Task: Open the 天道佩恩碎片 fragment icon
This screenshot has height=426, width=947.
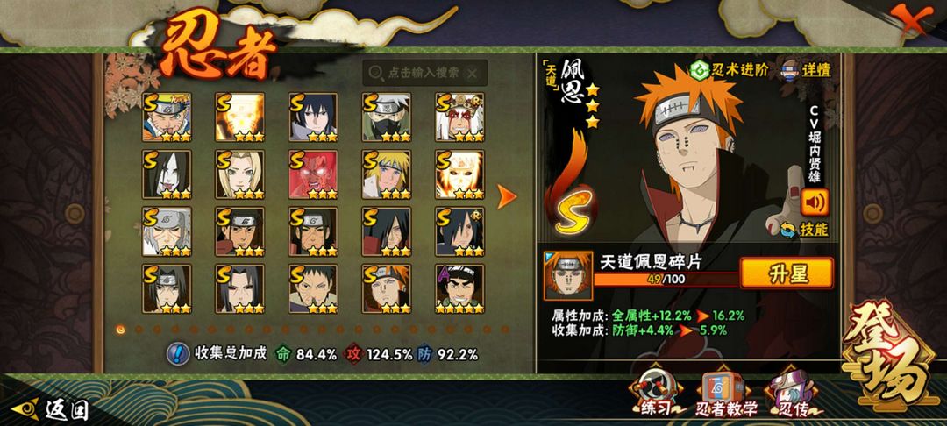Action: [x=567, y=276]
